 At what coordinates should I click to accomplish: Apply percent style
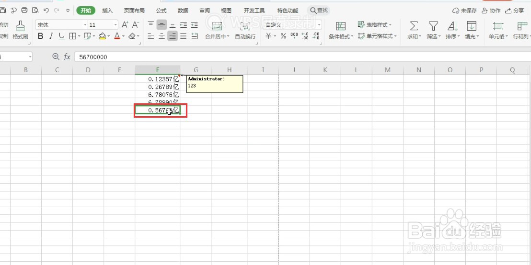(x=283, y=36)
